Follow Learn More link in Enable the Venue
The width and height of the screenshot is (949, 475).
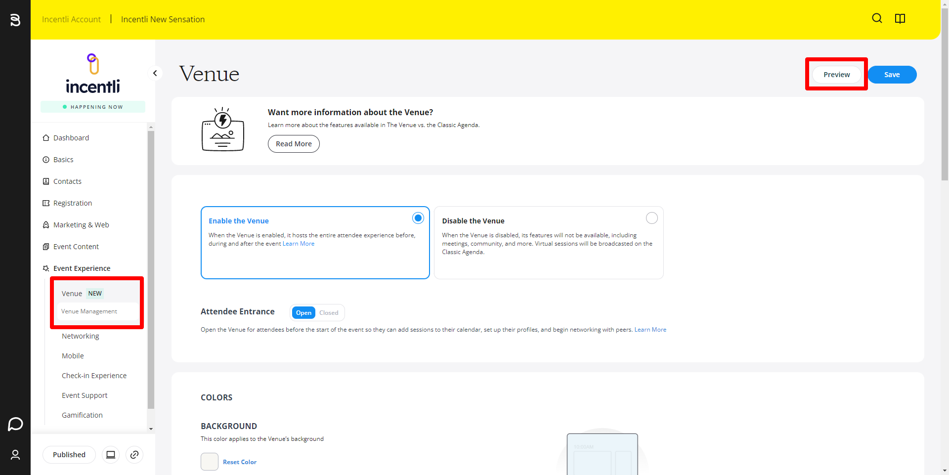(299, 244)
